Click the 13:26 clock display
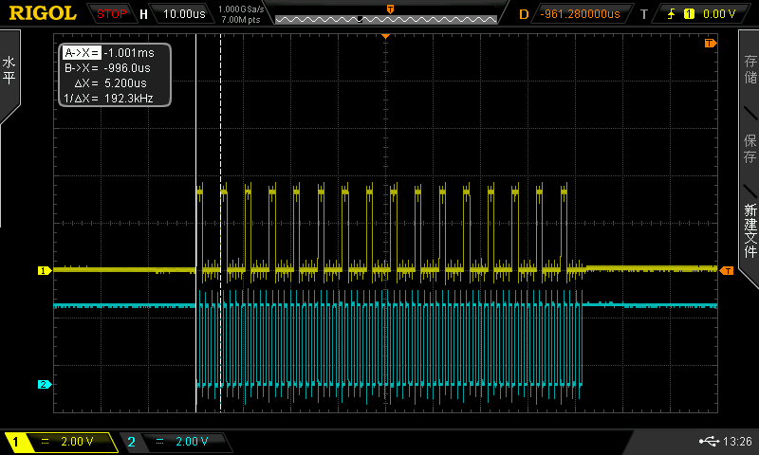Viewport: 759px width, 455px height. pos(737,441)
